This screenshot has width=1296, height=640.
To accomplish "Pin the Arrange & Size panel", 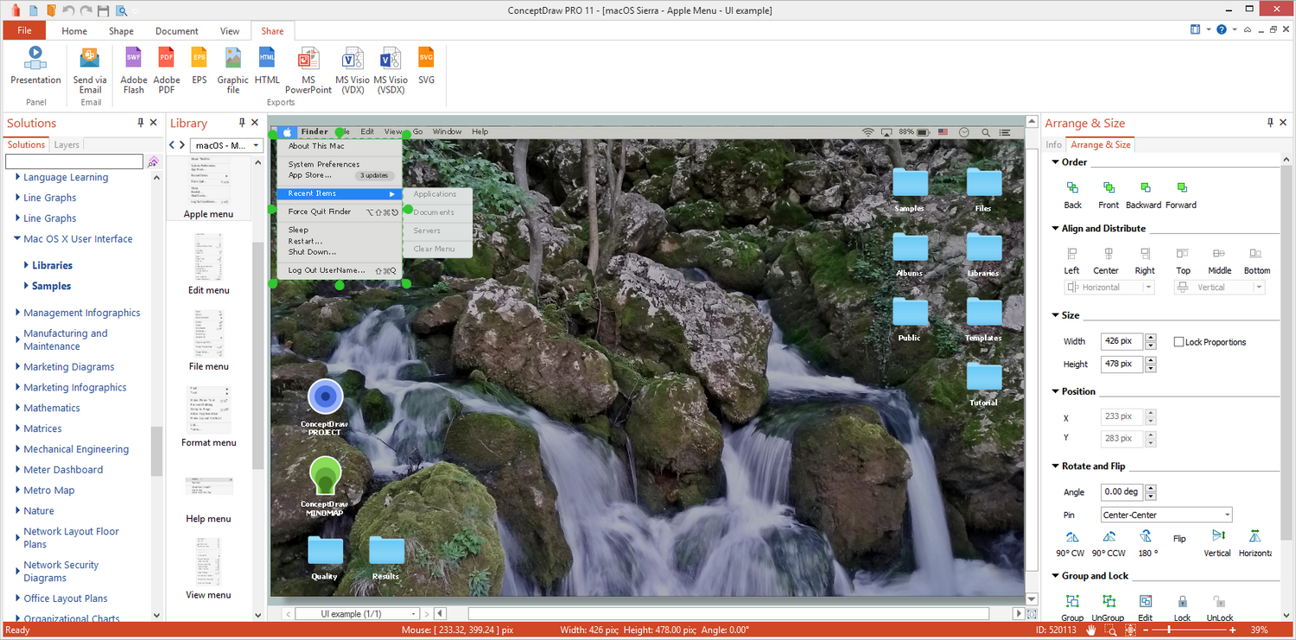I will pos(1270,123).
